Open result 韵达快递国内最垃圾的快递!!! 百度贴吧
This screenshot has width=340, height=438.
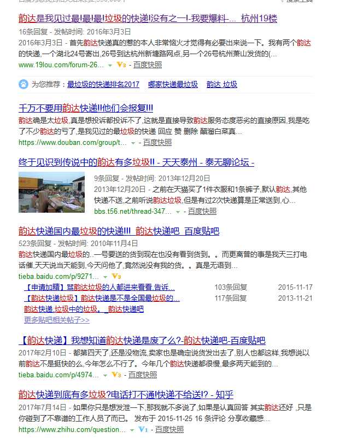coord(119,231)
